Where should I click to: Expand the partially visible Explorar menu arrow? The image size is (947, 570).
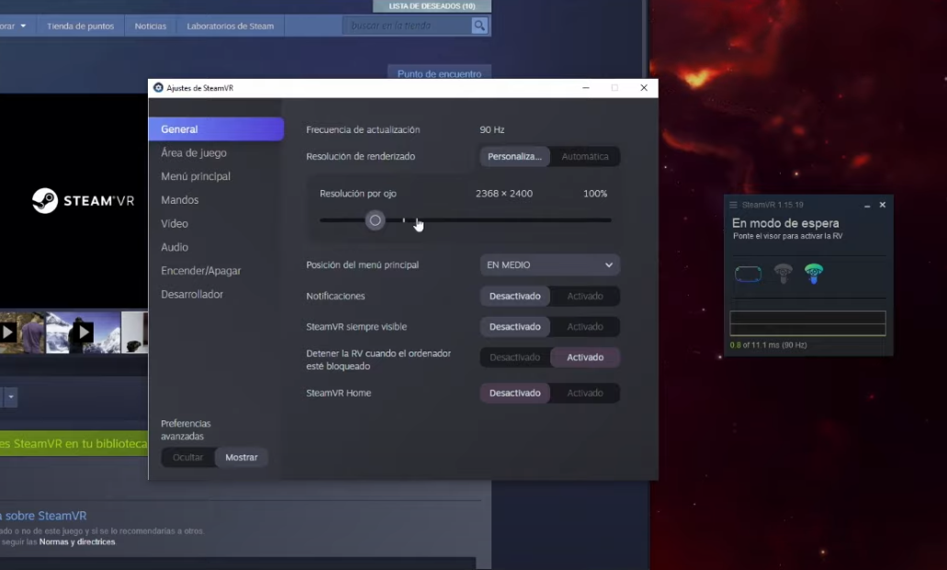[x=23, y=26]
